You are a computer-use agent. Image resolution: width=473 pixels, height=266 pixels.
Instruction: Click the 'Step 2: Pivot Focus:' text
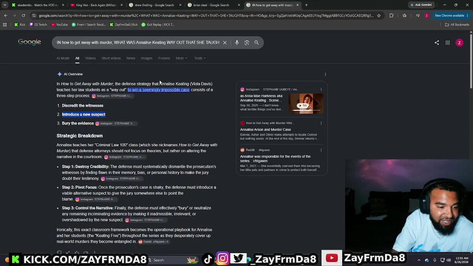pos(79,187)
